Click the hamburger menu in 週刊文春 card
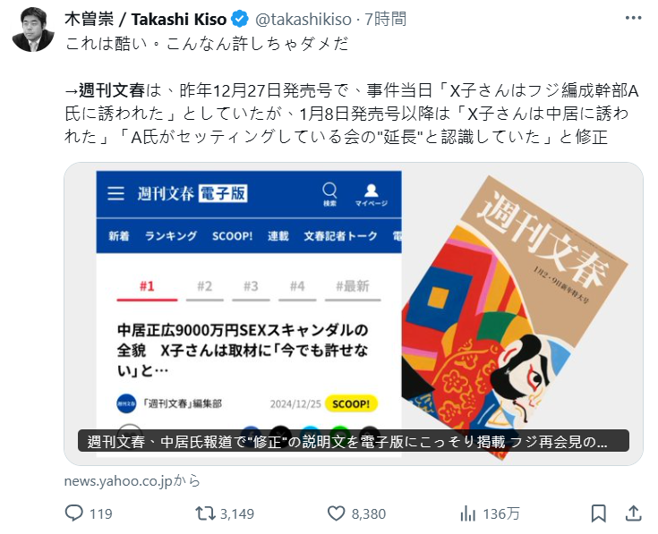658x534 pixels. [x=115, y=193]
